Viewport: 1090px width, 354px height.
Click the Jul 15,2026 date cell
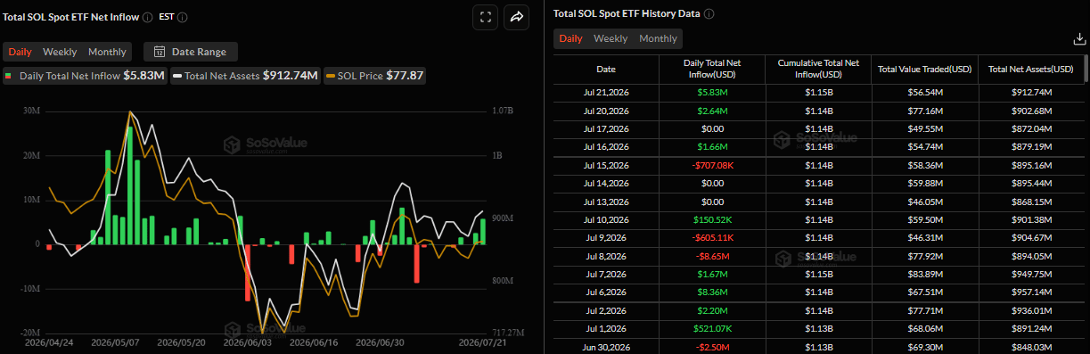tap(605, 165)
